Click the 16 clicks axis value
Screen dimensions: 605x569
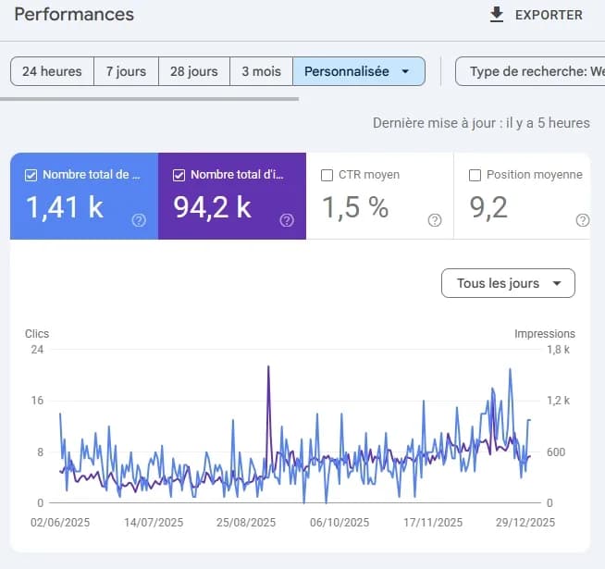[37, 401]
